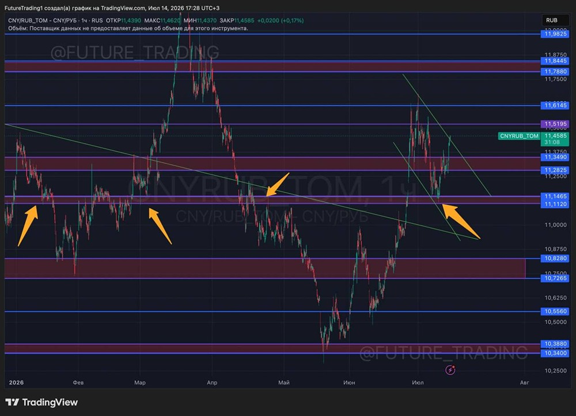
Task: Select the 10,8280 zone boundary label
Action: 555,258
